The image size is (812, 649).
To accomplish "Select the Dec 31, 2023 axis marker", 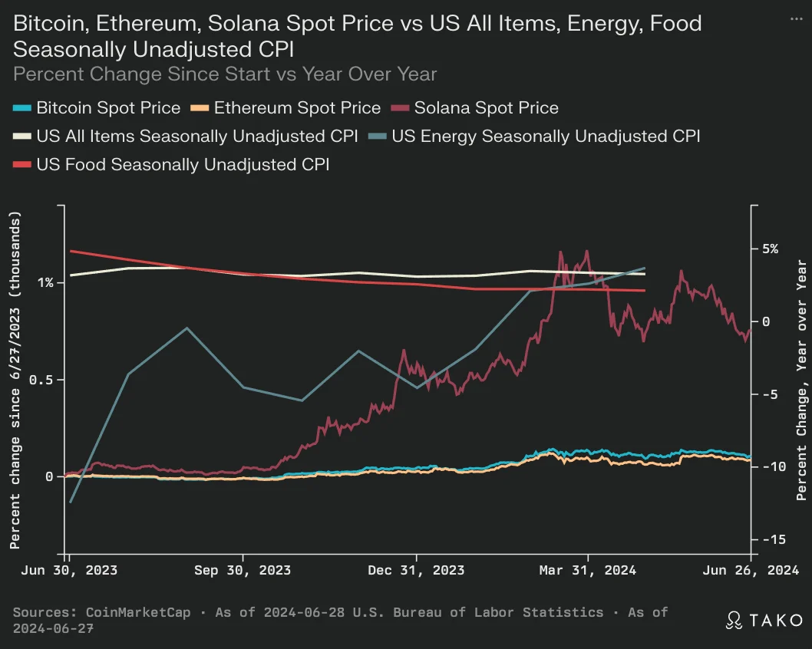I will 416,570.
